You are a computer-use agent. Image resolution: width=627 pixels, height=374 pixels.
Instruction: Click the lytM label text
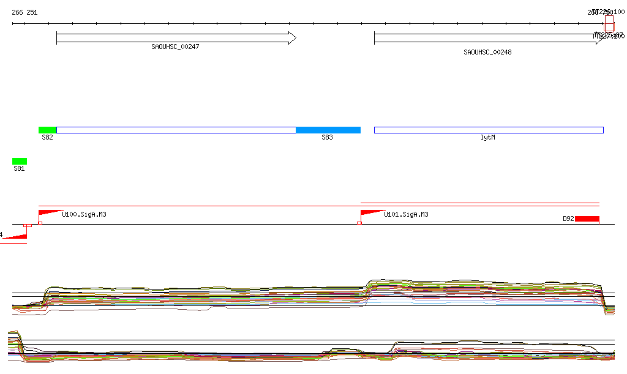point(487,138)
